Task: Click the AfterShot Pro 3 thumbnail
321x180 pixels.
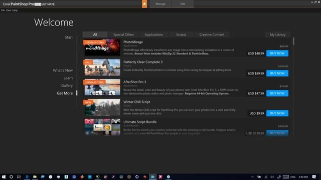Action: 102,87
